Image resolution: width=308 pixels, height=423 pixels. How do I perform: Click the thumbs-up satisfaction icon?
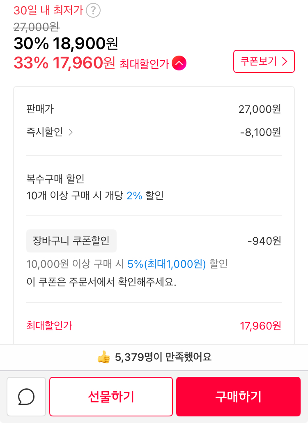(104, 357)
